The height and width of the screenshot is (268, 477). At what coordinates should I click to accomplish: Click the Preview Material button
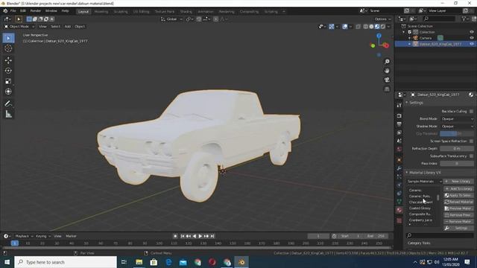tap(458, 208)
